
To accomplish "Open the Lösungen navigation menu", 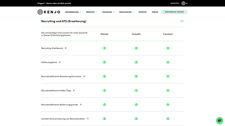I will click(x=108, y=12).
